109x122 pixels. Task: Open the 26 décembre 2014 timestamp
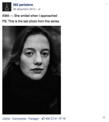(x=24, y=9)
